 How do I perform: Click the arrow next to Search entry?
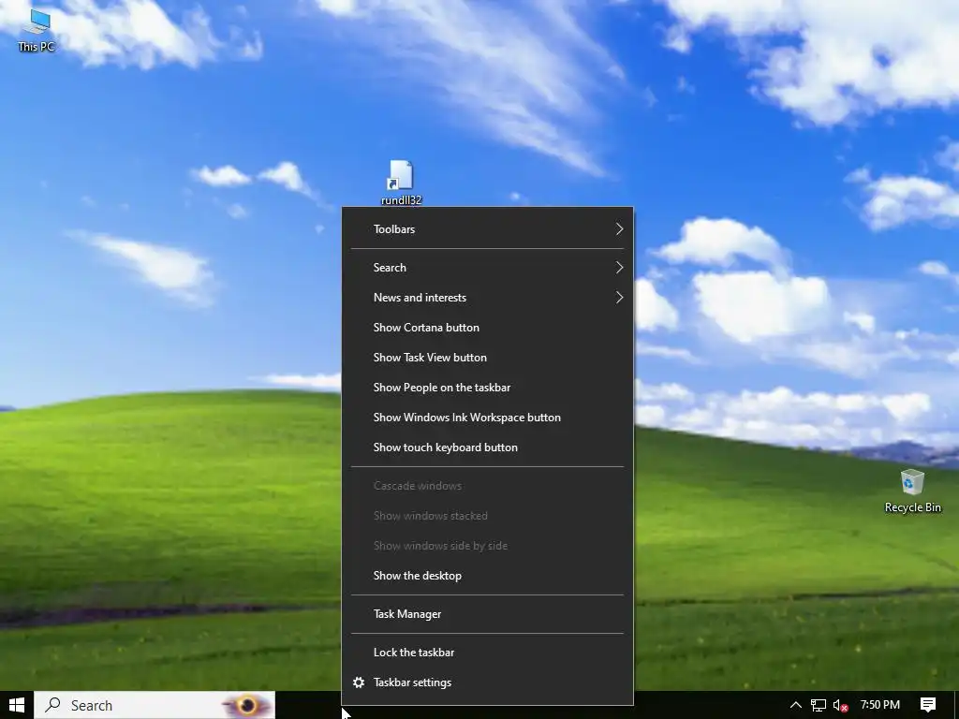tap(619, 268)
